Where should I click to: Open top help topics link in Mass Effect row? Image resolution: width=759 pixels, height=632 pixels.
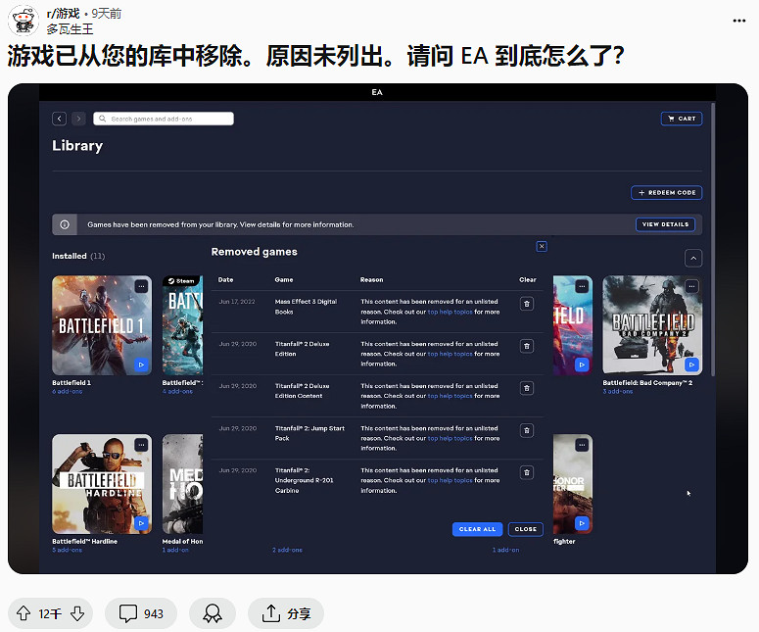[x=450, y=312]
